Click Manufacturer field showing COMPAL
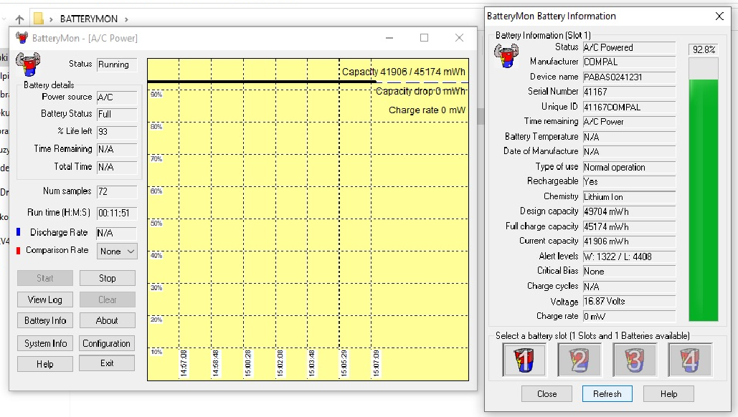This screenshot has height=417, width=738. (629, 62)
